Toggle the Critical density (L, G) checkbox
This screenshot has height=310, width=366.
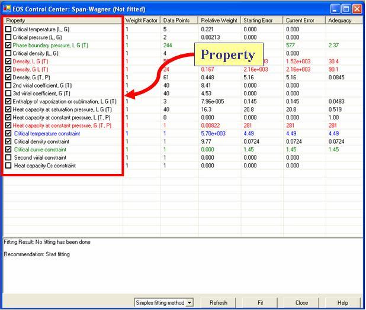[8, 53]
